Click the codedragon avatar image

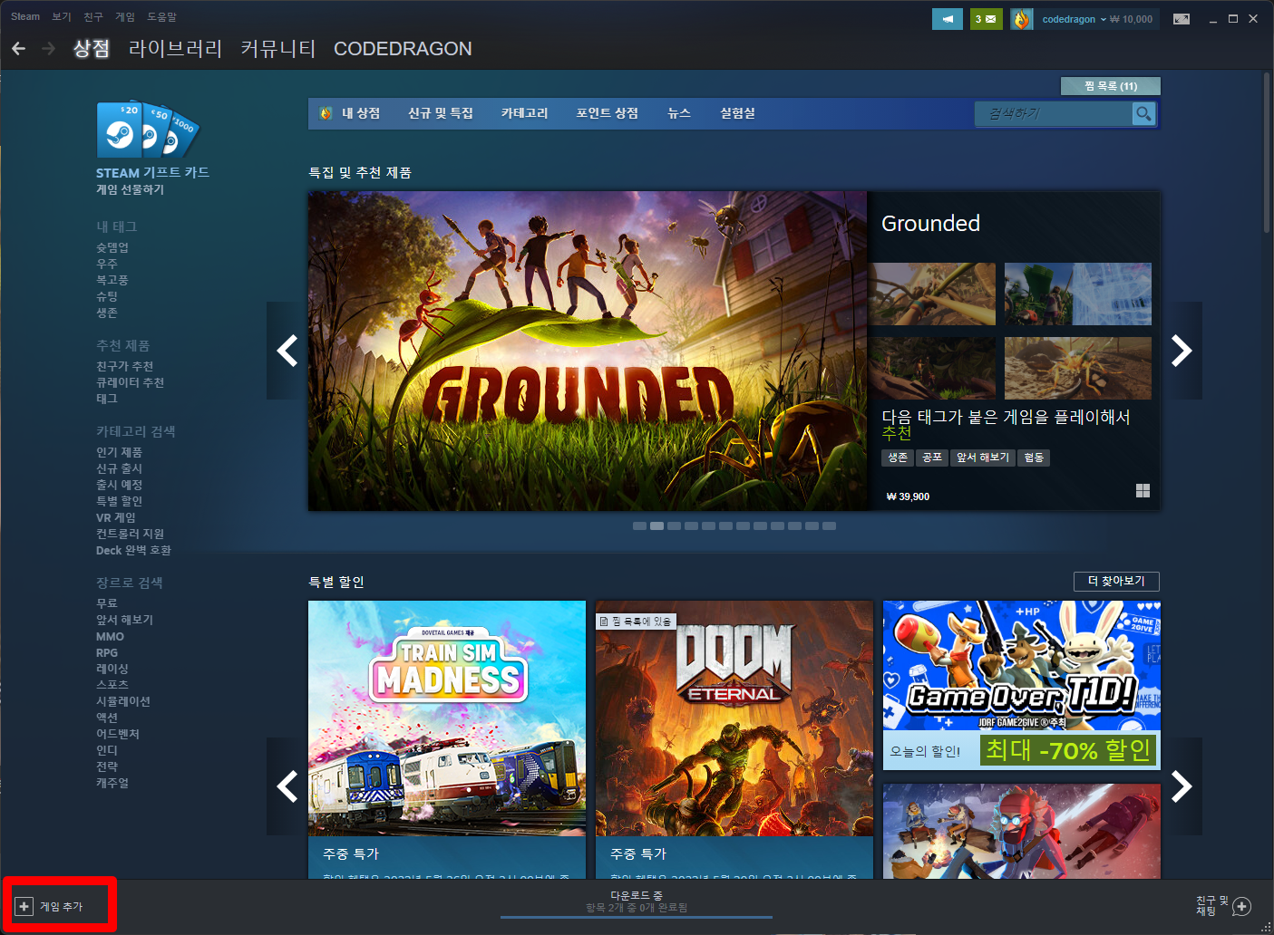coord(1022,19)
